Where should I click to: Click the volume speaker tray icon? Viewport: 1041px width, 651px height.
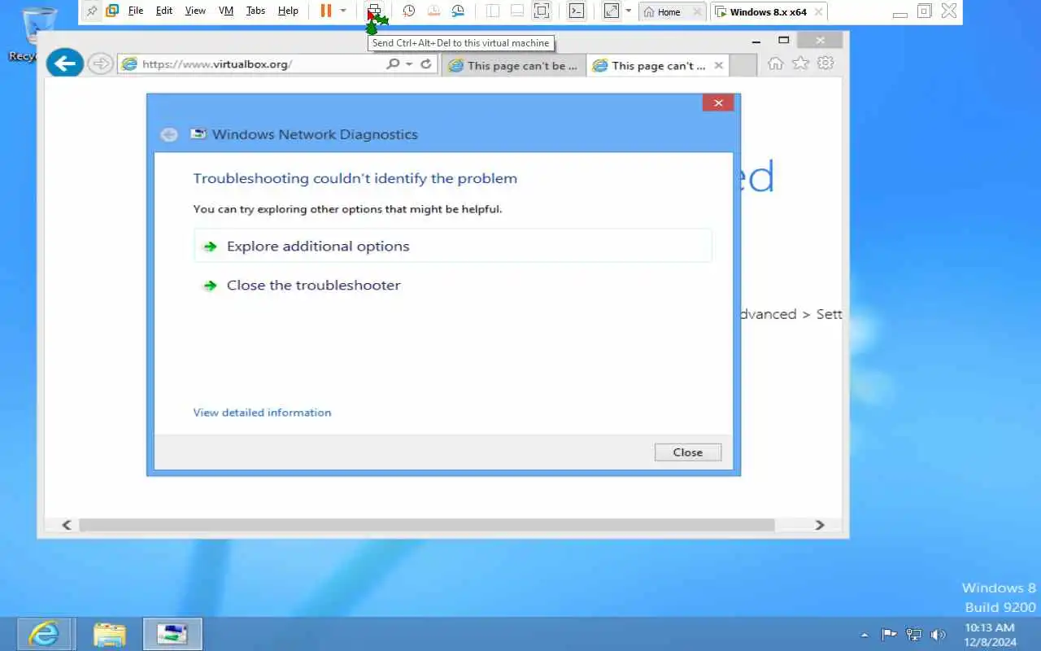pos(938,635)
